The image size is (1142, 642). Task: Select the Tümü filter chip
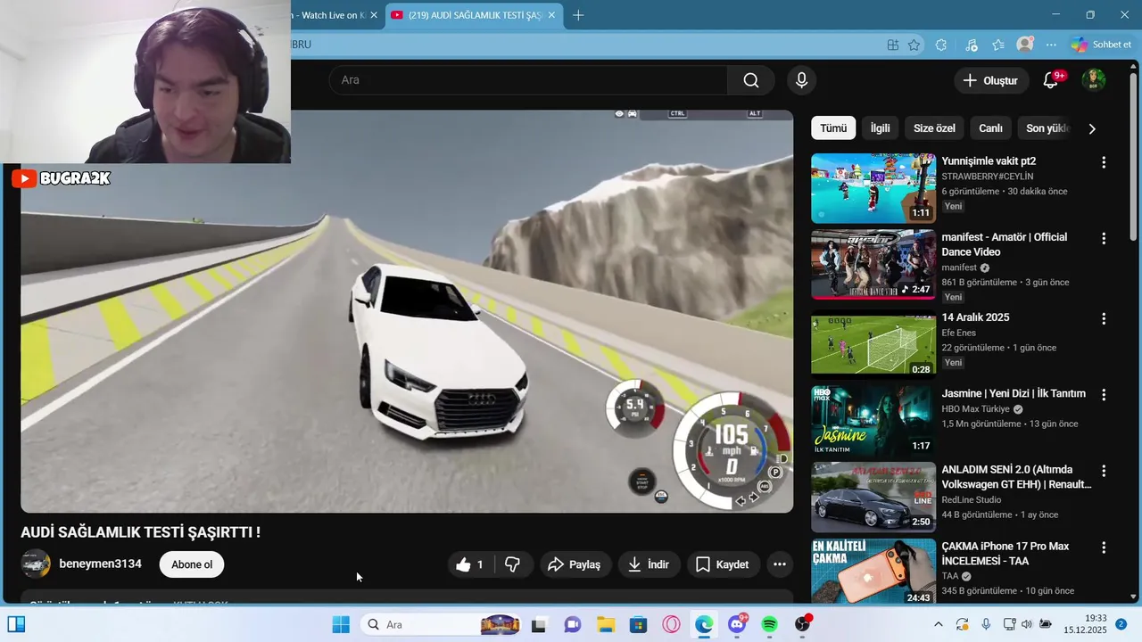833,128
